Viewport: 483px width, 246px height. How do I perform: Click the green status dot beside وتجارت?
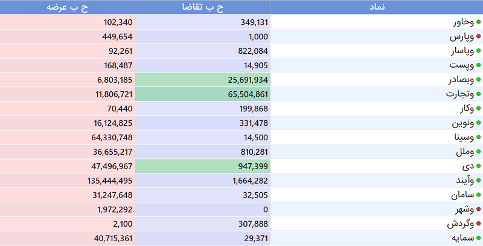point(478,94)
